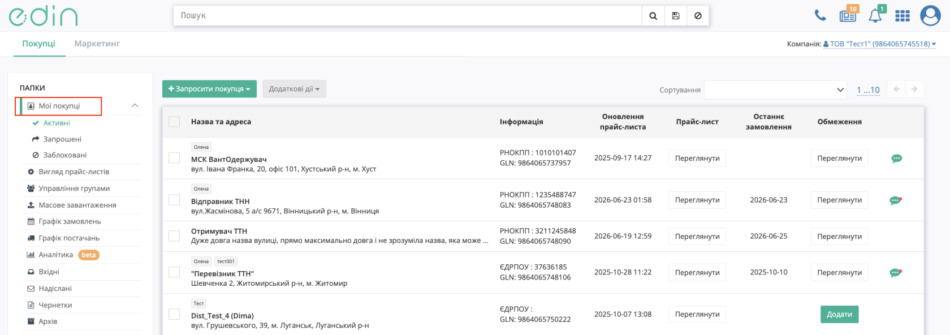Save the search filter via floppy icon
Screen dimensions: 950x335
click(676, 16)
